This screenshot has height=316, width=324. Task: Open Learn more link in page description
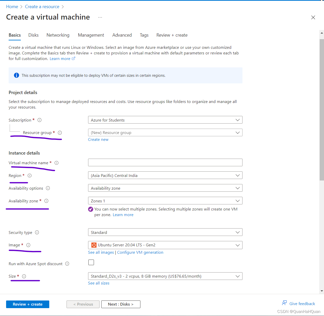point(60,58)
